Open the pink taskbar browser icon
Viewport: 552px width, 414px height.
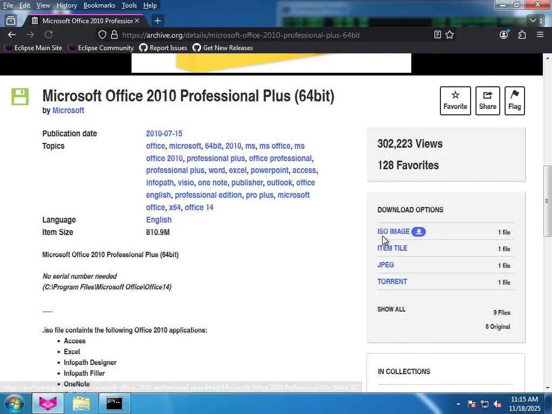48,403
